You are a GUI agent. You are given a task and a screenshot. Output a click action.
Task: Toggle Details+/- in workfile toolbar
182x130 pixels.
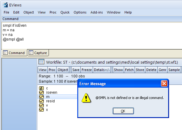102,70
